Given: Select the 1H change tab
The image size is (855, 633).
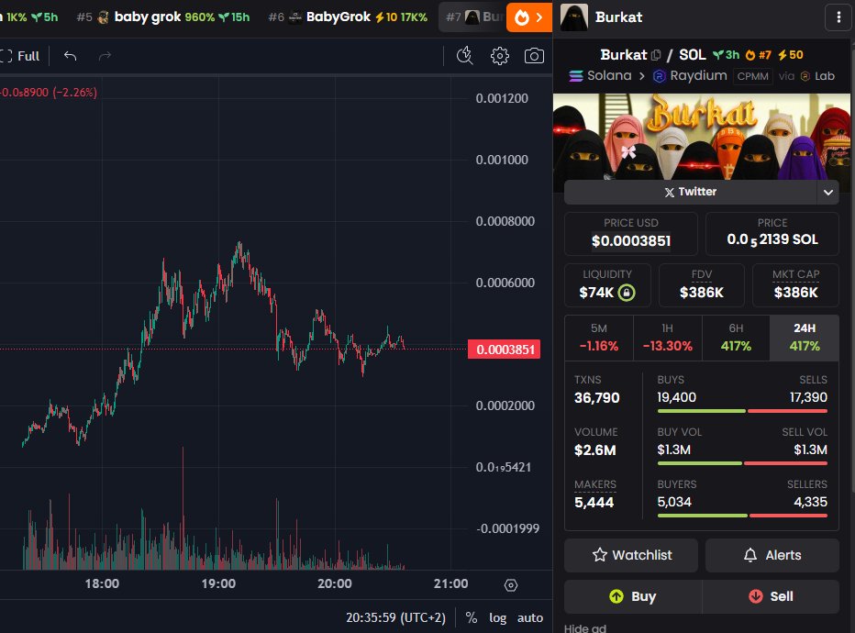Looking at the screenshot, I should [x=668, y=338].
